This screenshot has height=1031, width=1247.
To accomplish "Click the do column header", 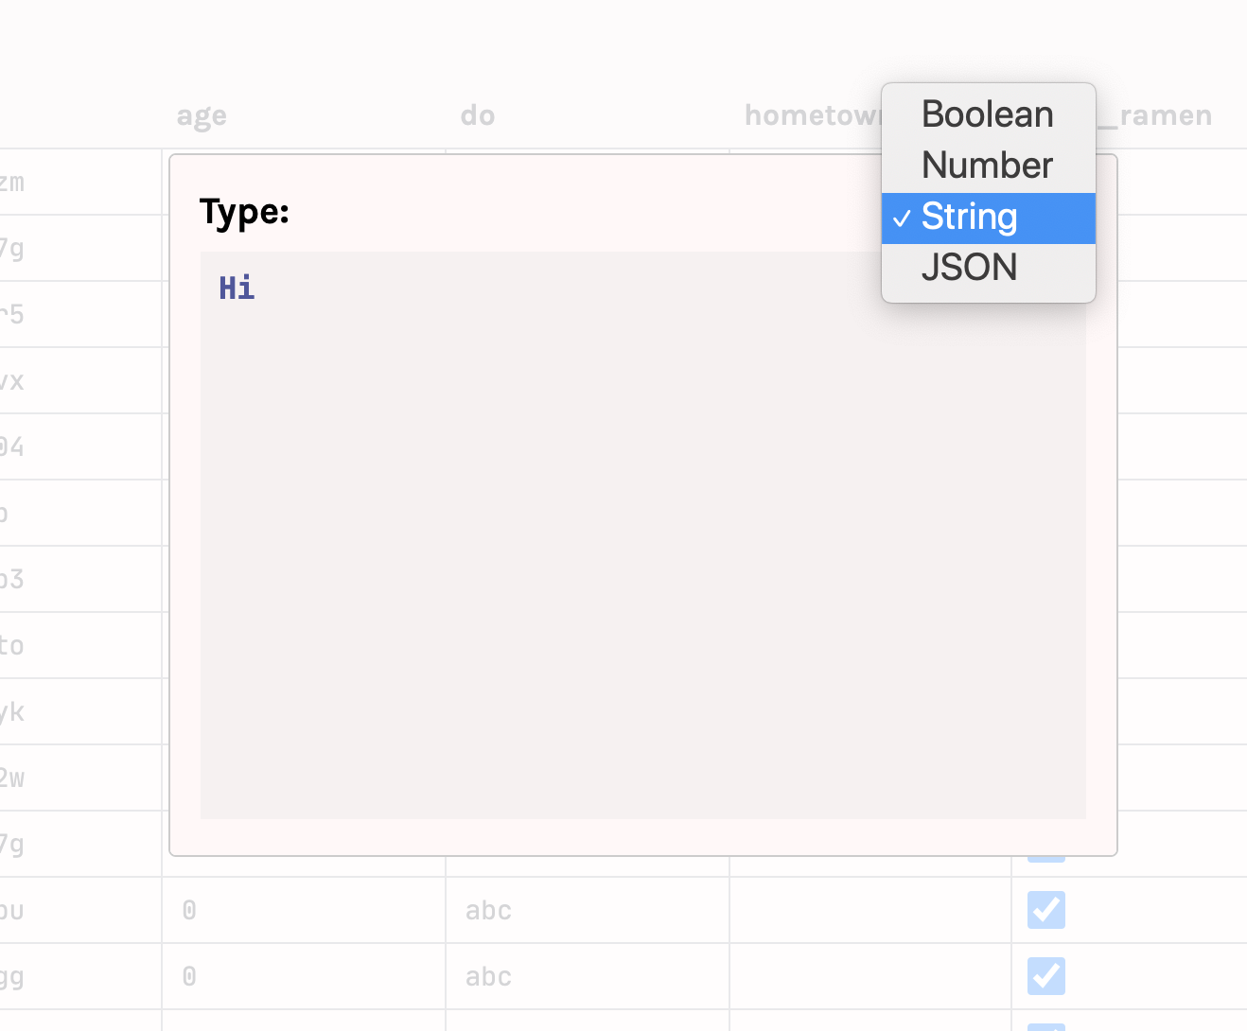I will (x=477, y=114).
